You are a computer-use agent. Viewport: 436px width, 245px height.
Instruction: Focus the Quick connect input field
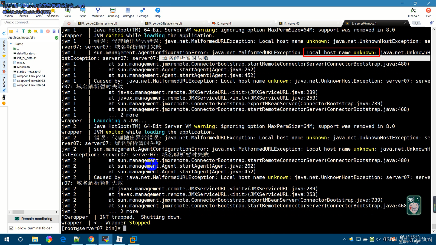(30, 22)
